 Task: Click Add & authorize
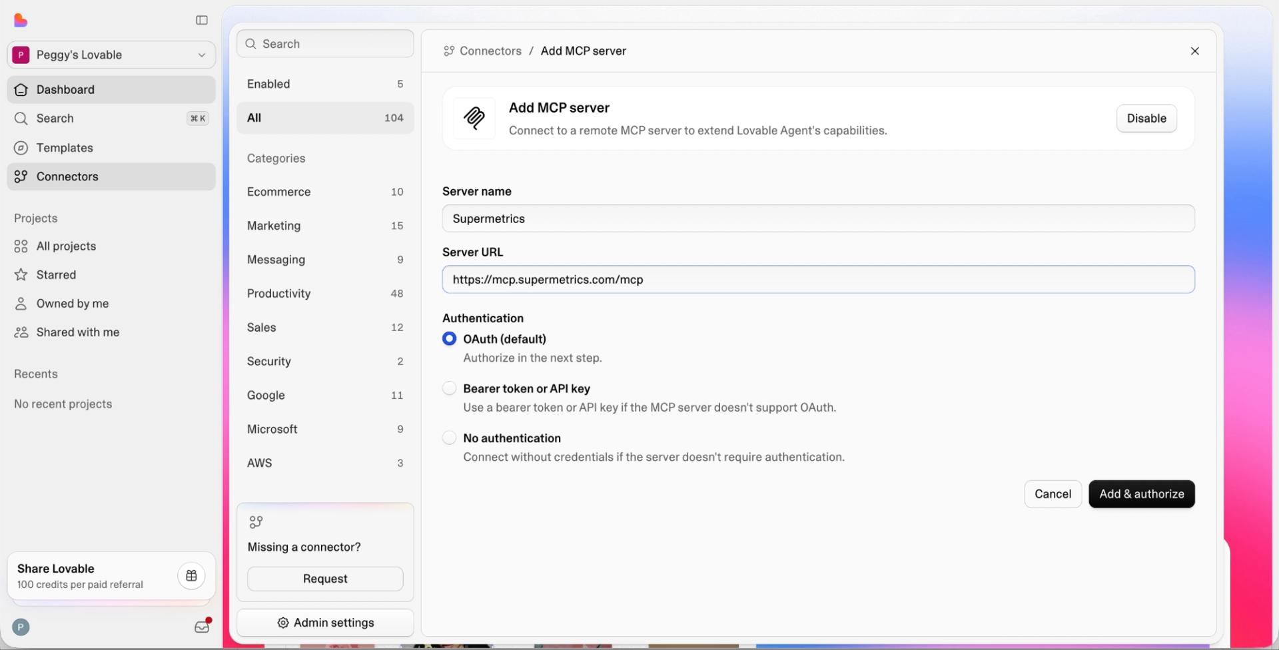(1142, 494)
